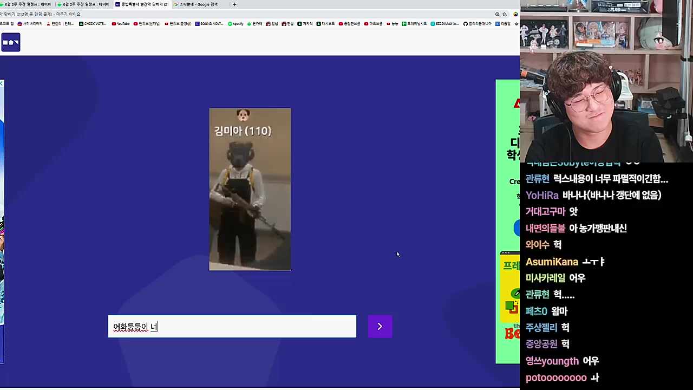693x390 pixels.
Task: Open the 마크브금 YouTube bookmark
Action: (373, 24)
